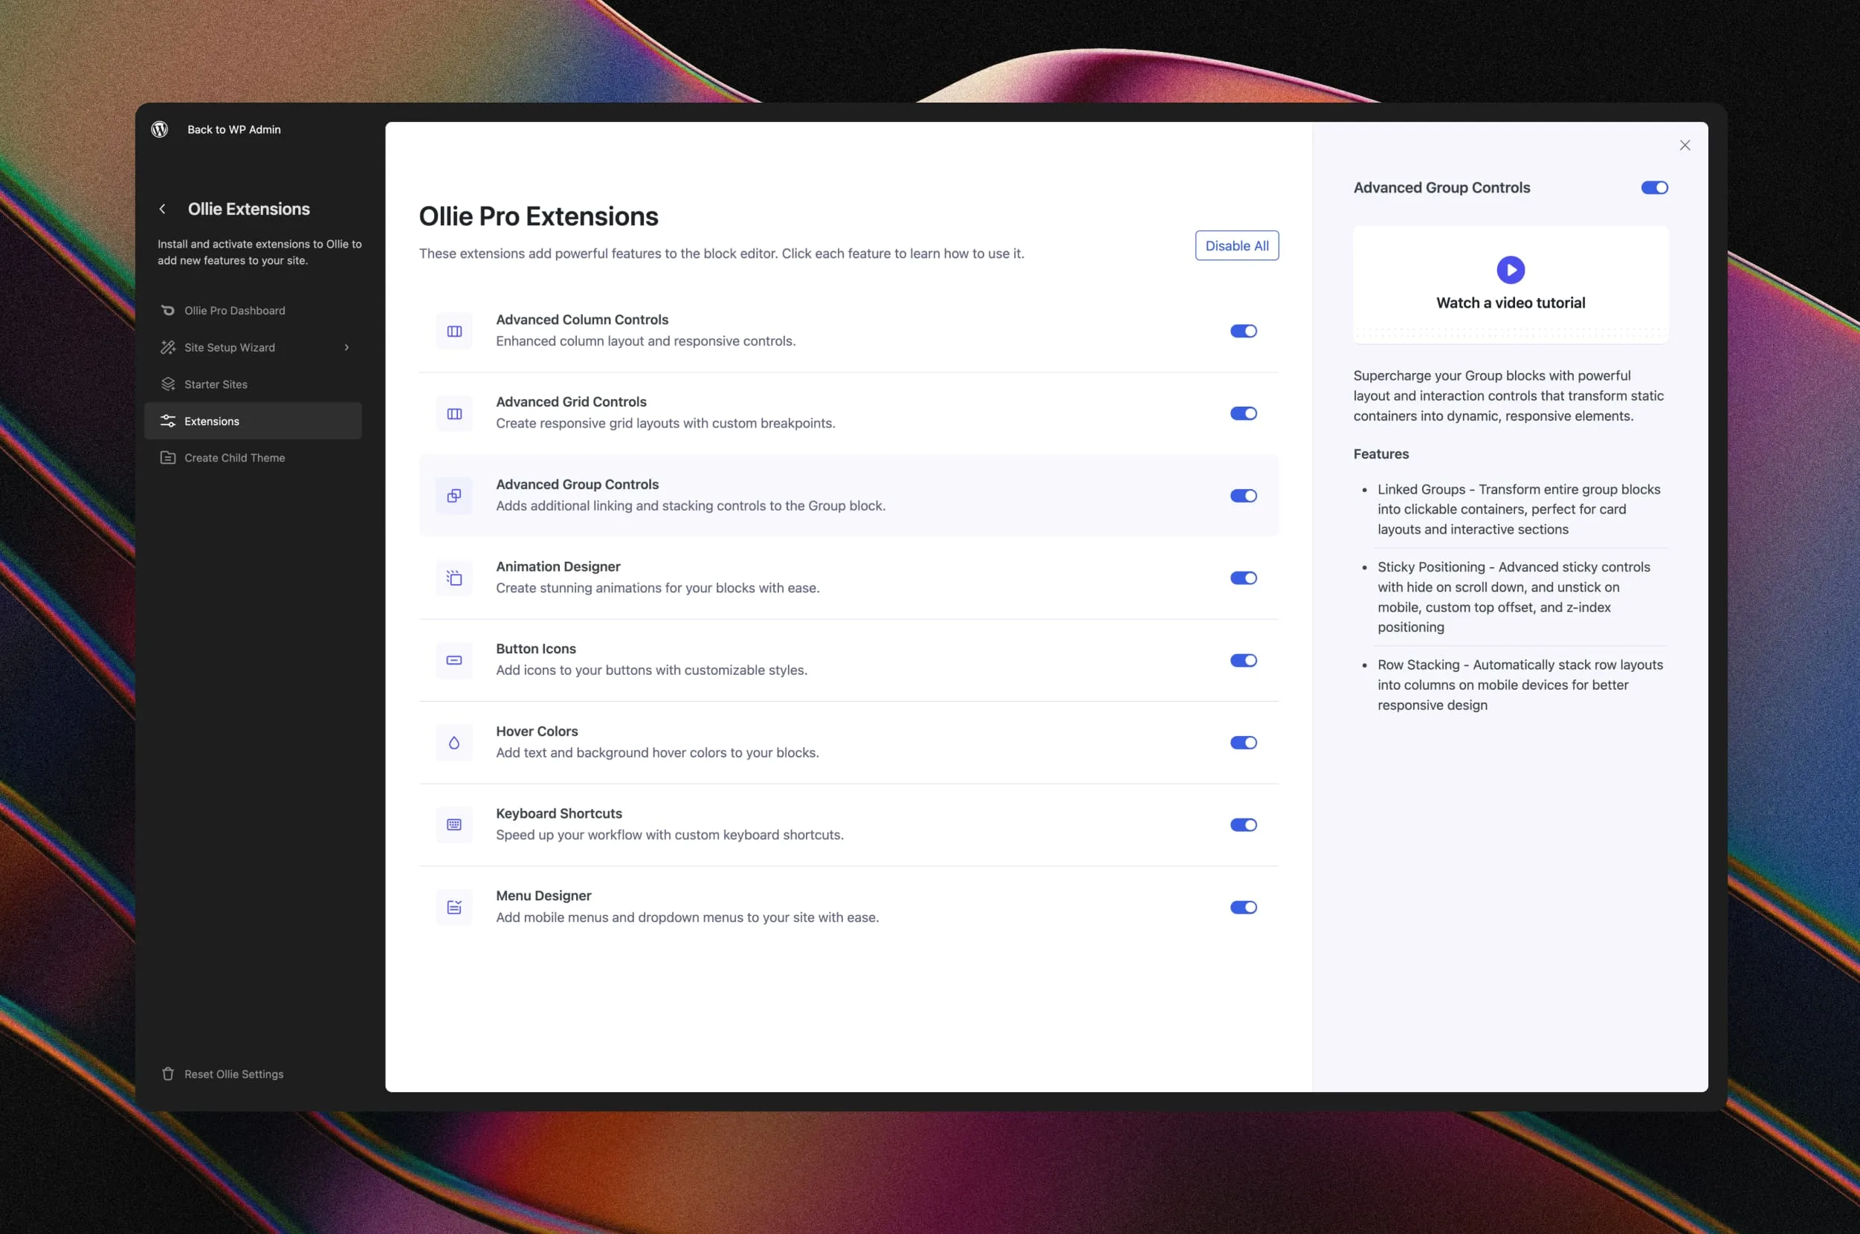The image size is (1860, 1234).
Task: Toggle Advanced Group Controls in side panel
Action: 1654,187
